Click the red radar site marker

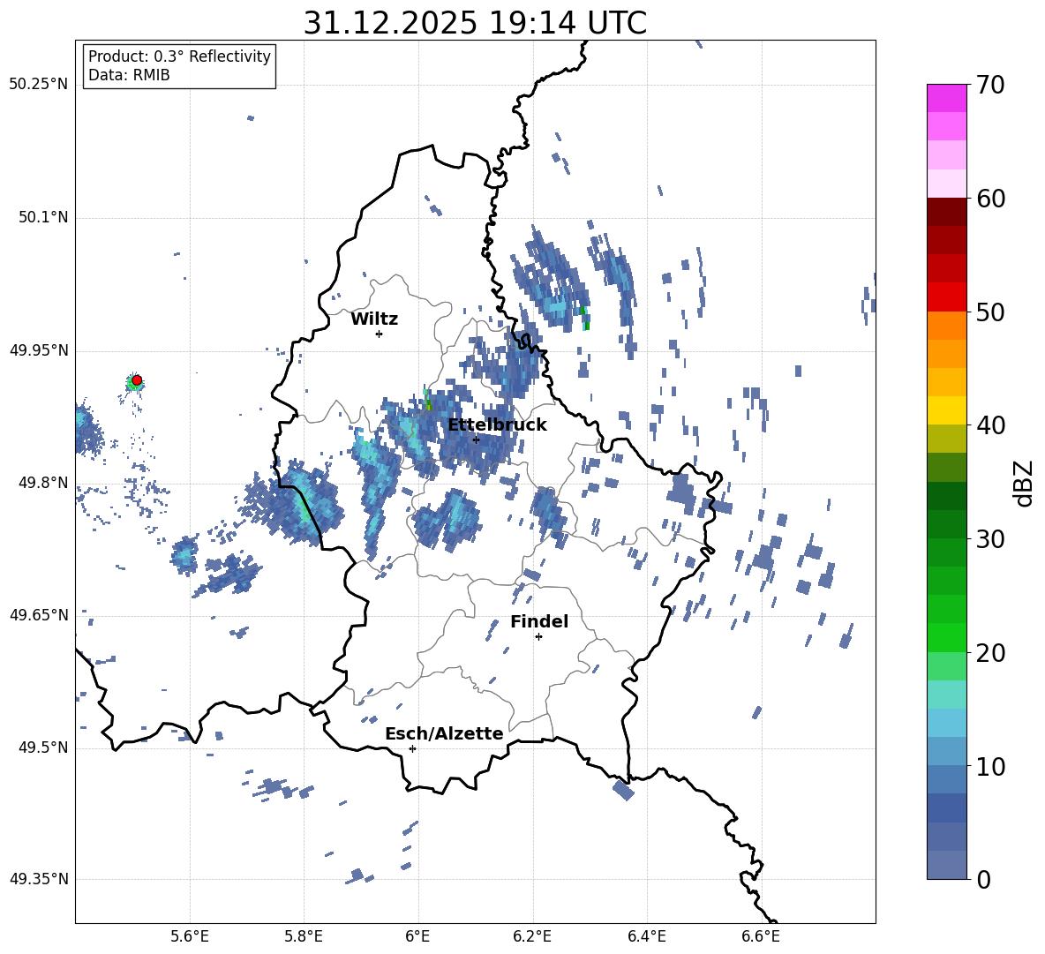point(137,380)
